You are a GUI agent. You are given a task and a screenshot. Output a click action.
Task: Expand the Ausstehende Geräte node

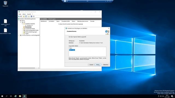click(22, 29)
